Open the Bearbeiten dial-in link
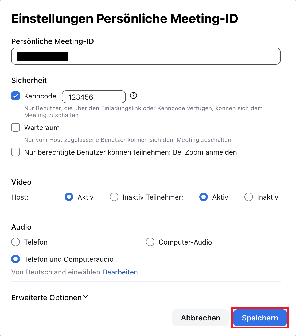This screenshot has width=296, height=336. click(x=120, y=272)
